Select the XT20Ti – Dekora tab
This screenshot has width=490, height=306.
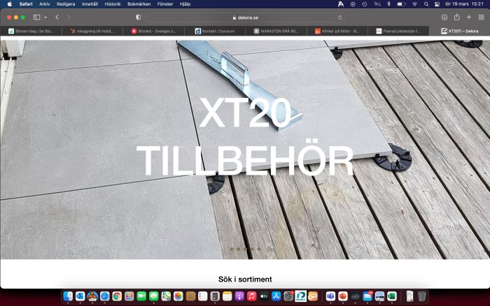(x=459, y=31)
